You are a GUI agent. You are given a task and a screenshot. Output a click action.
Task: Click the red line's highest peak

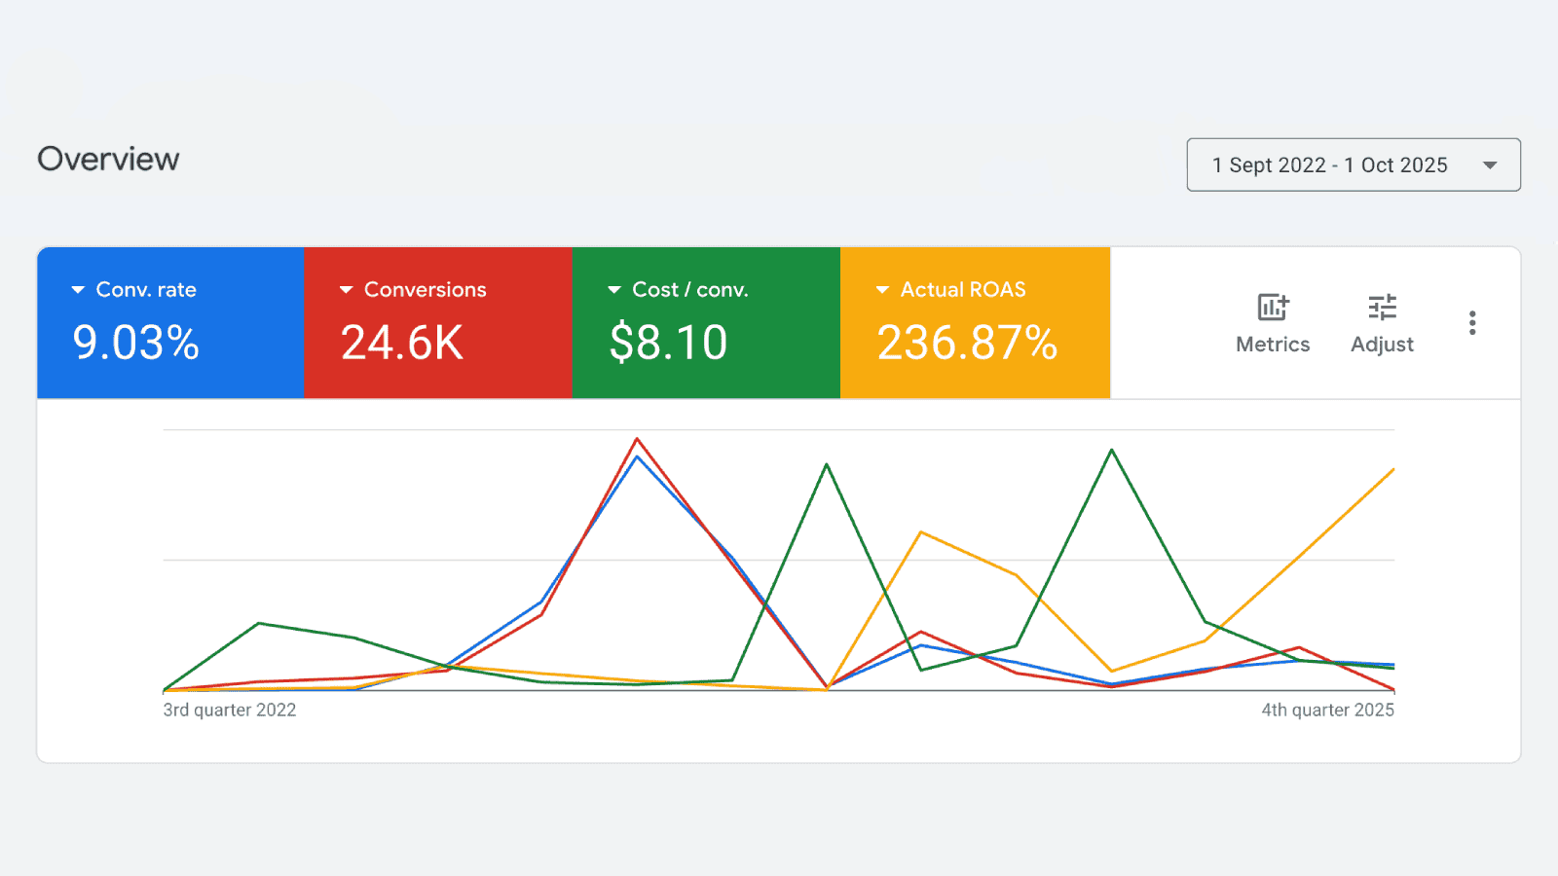pyautogui.click(x=637, y=439)
